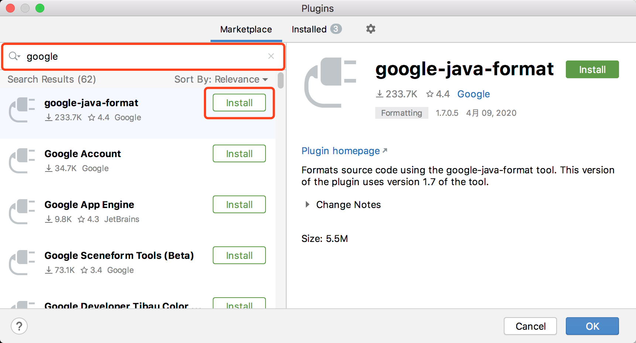Click the search results list scrollbar
Viewport: 636px width, 343px height.
coord(281,80)
